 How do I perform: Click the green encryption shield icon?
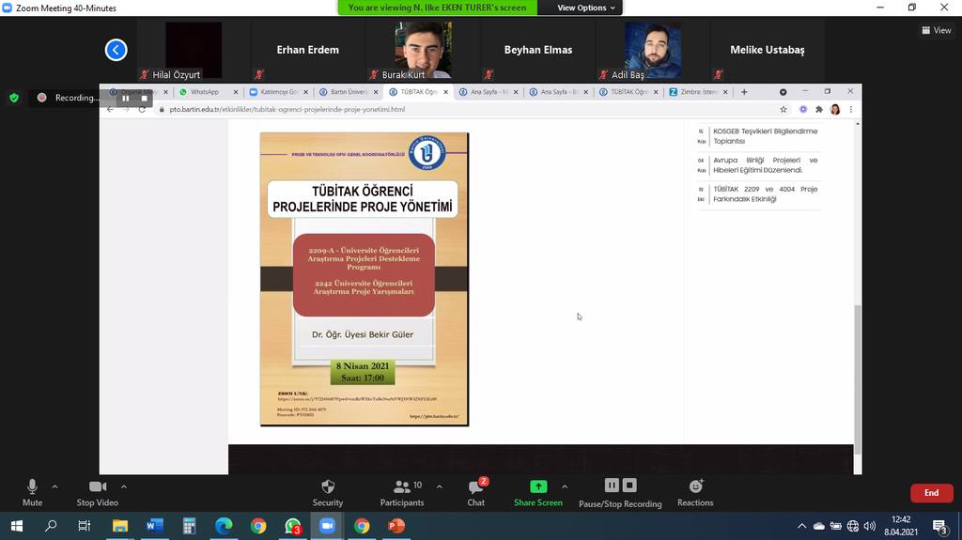pos(14,98)
